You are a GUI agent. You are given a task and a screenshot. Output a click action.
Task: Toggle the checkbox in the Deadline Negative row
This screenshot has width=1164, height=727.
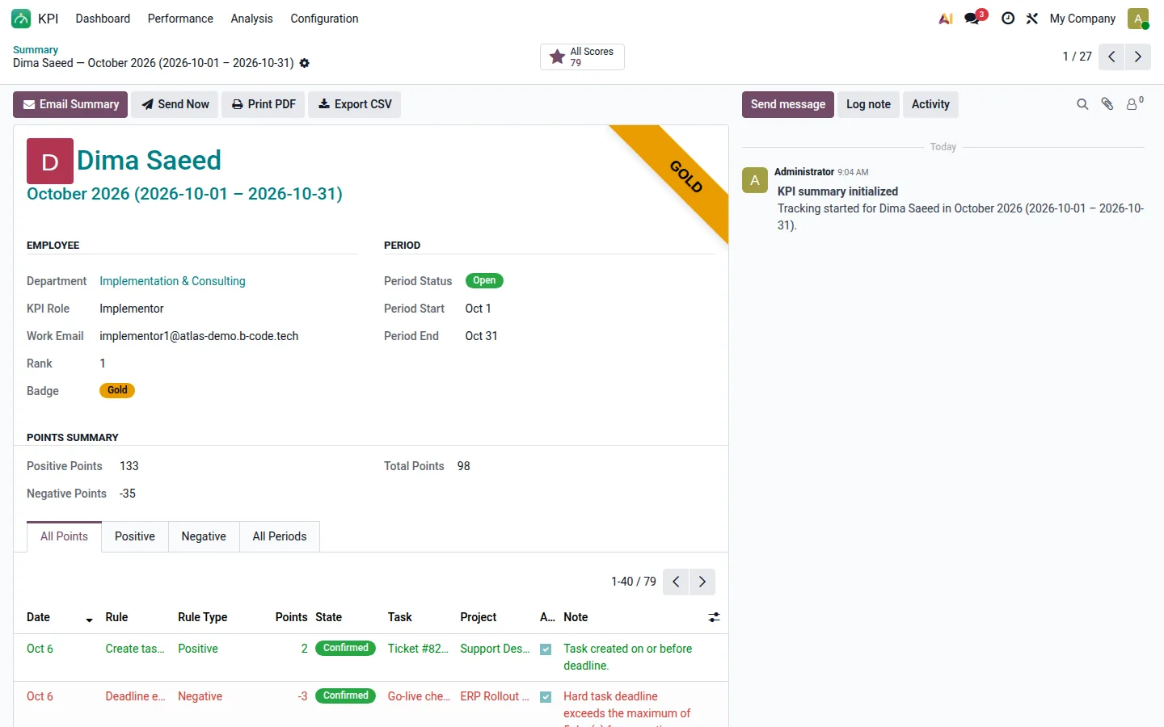click(x=546, y=697)
